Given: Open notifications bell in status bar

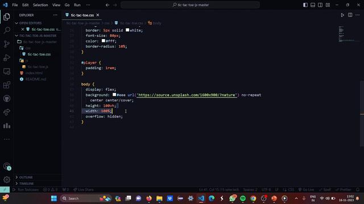Looking at the screenshot, I should 358,190.
